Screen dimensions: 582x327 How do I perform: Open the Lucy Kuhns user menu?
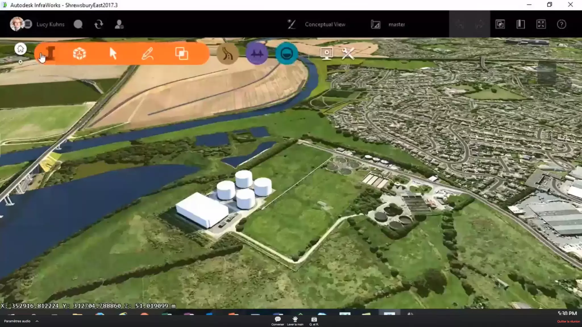(x=50, y=24)
